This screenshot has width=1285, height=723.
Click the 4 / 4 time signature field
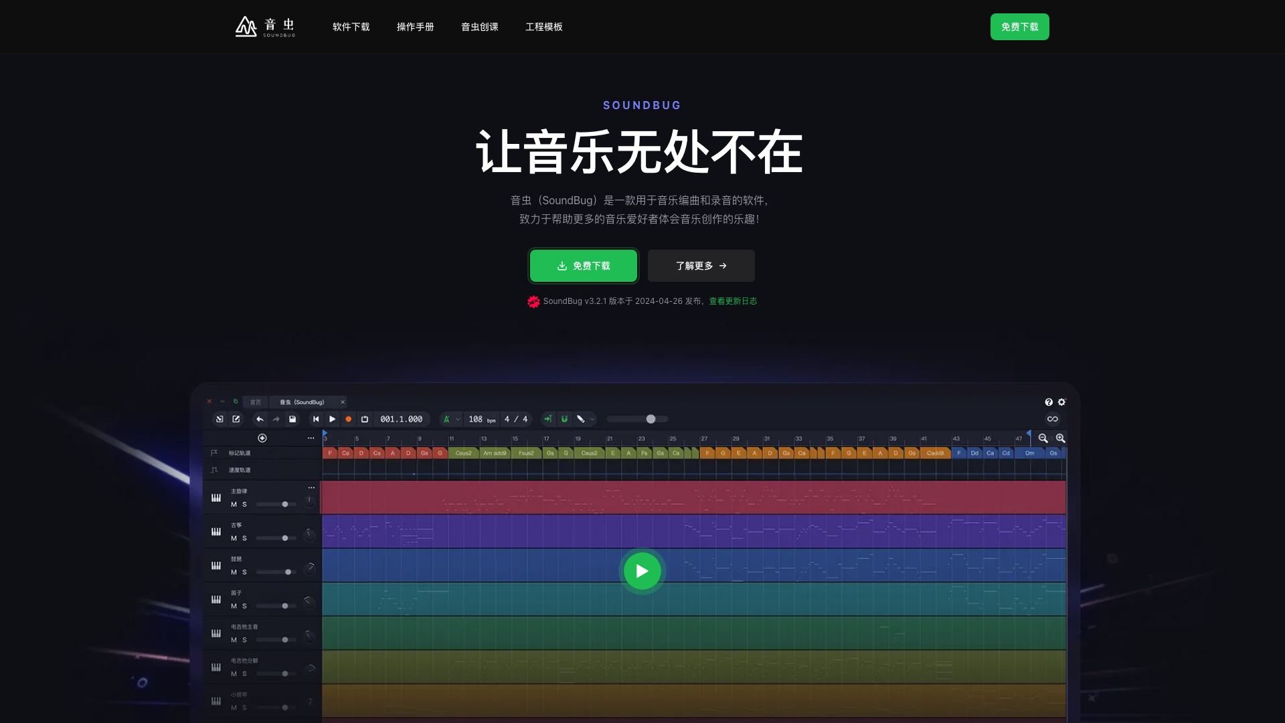click(516, 419)
